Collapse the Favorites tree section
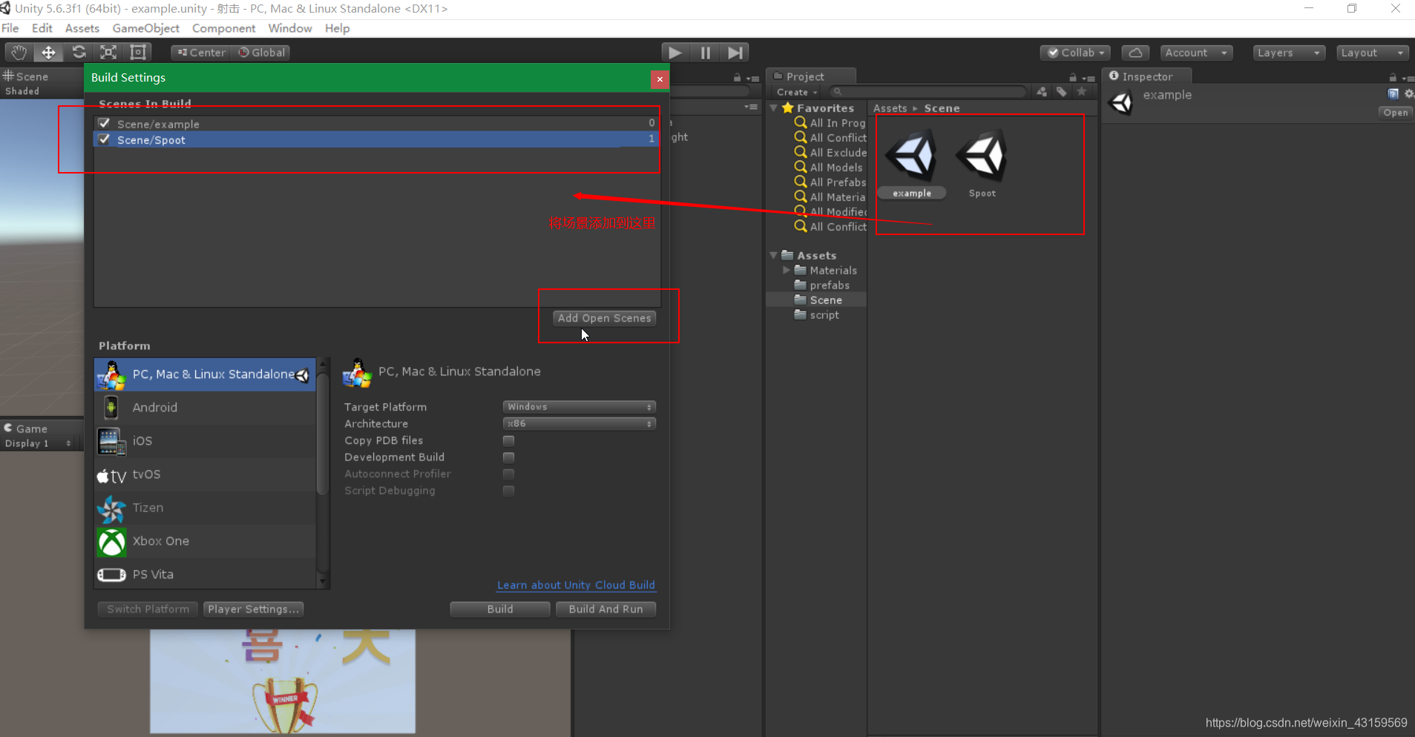This screenshot has height=737, width=1415. point(774,108)
